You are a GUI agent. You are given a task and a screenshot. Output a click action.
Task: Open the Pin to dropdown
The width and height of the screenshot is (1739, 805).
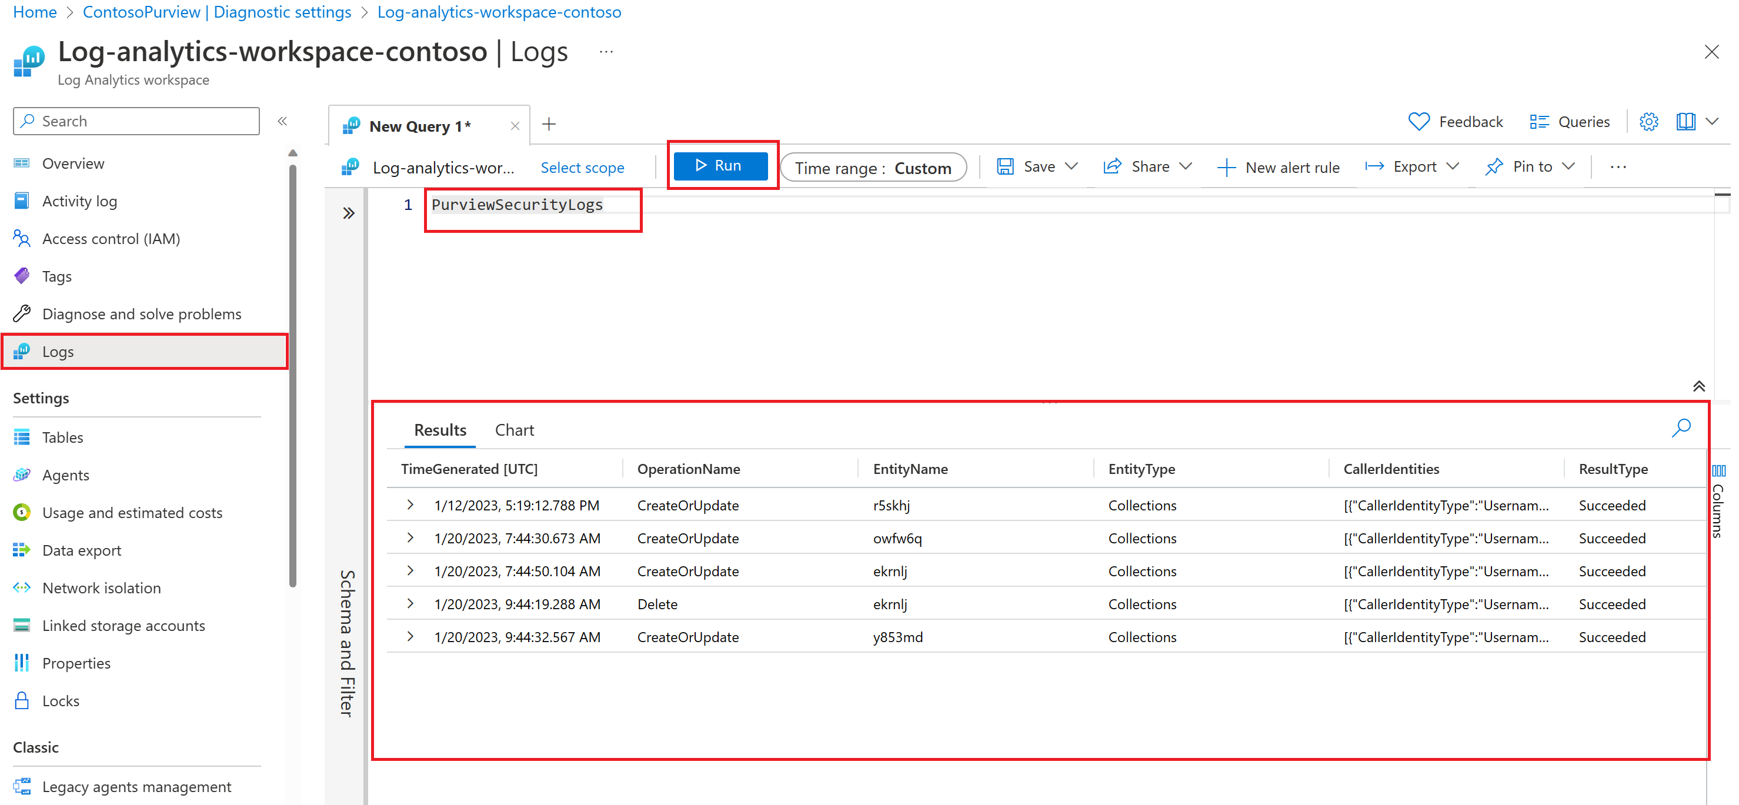1531,166
